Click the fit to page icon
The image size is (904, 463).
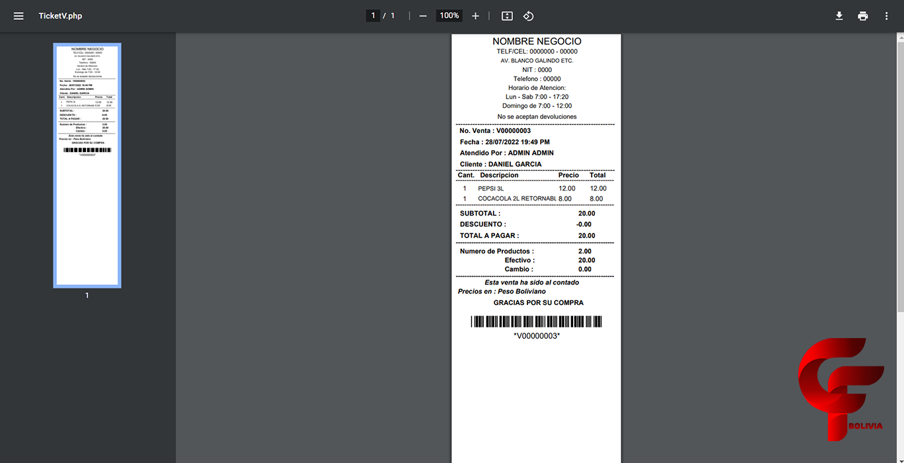pos(507,16)
